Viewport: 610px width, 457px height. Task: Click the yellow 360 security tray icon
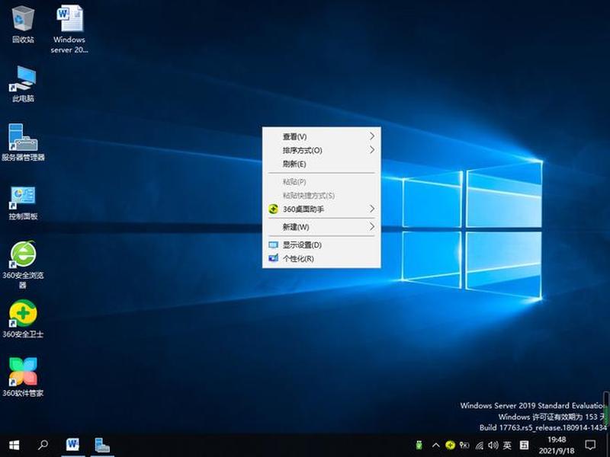click(x=450, y=445)
